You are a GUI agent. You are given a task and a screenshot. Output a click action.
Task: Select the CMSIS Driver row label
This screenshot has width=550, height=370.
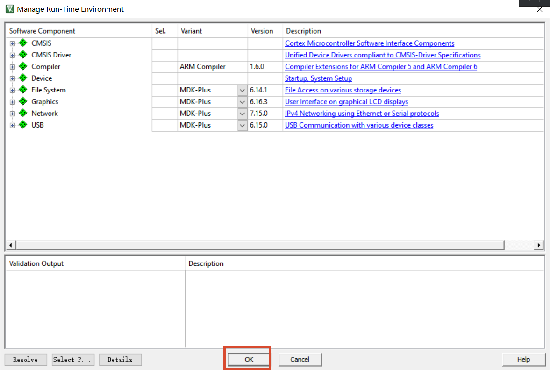[51, 55]
